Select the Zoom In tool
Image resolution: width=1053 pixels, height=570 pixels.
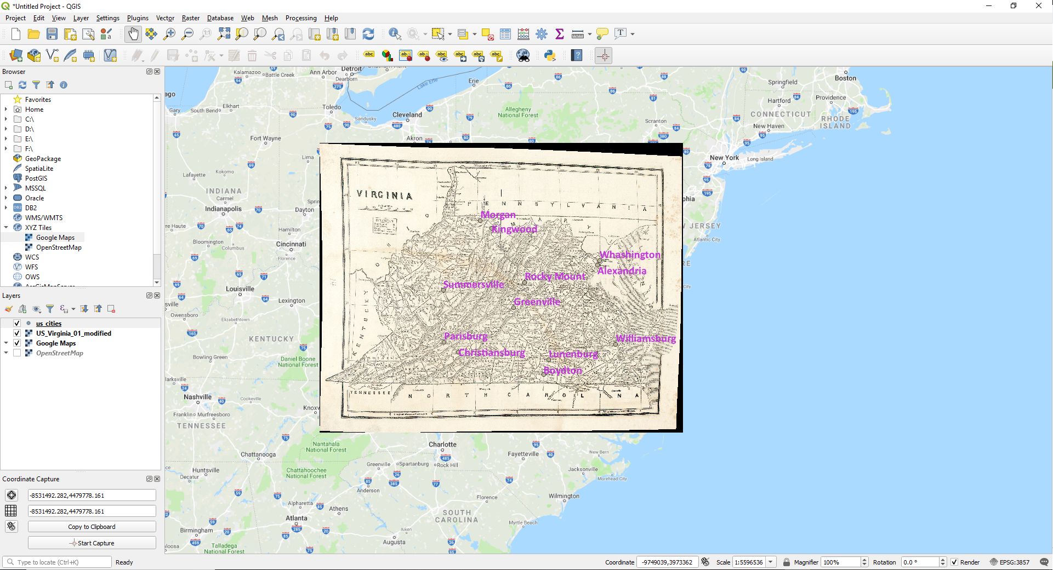click(x=169, y=34)
